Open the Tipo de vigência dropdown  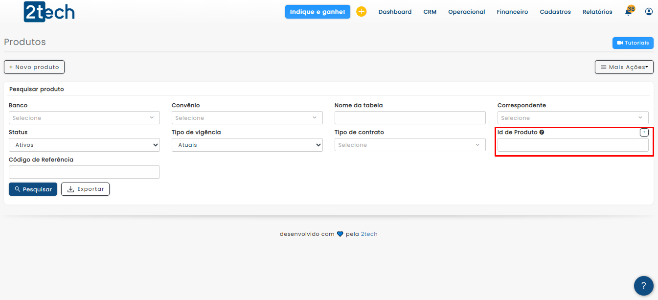247,145
